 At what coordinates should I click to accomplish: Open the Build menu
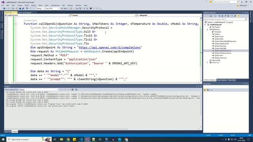(27, 5)
